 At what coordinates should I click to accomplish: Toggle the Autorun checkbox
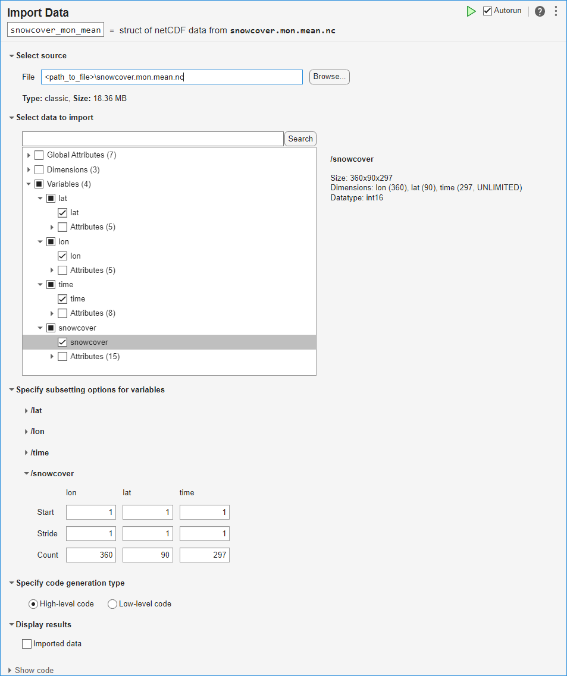click(488, 11)
